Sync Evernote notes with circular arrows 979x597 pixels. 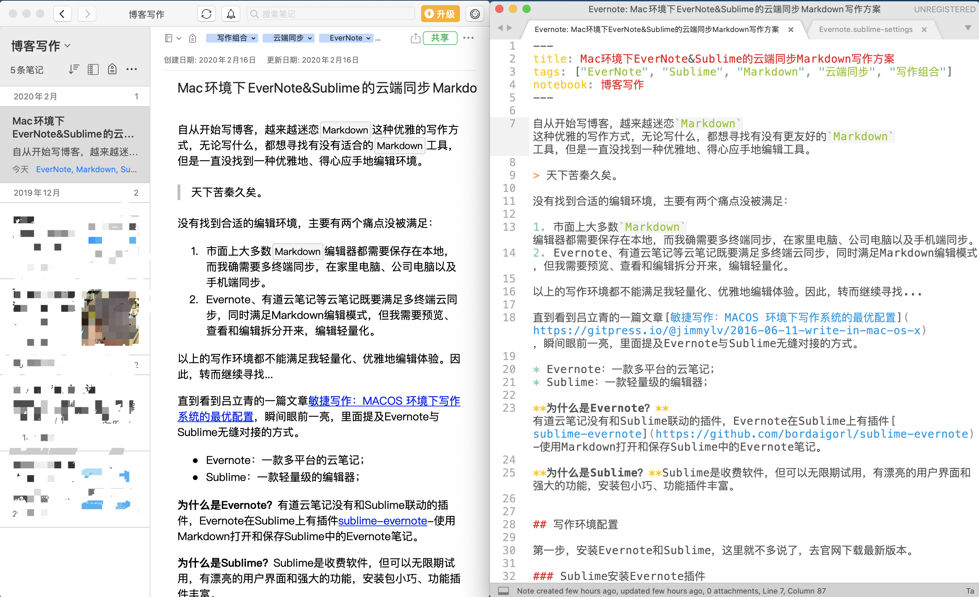tap(206, 14)
